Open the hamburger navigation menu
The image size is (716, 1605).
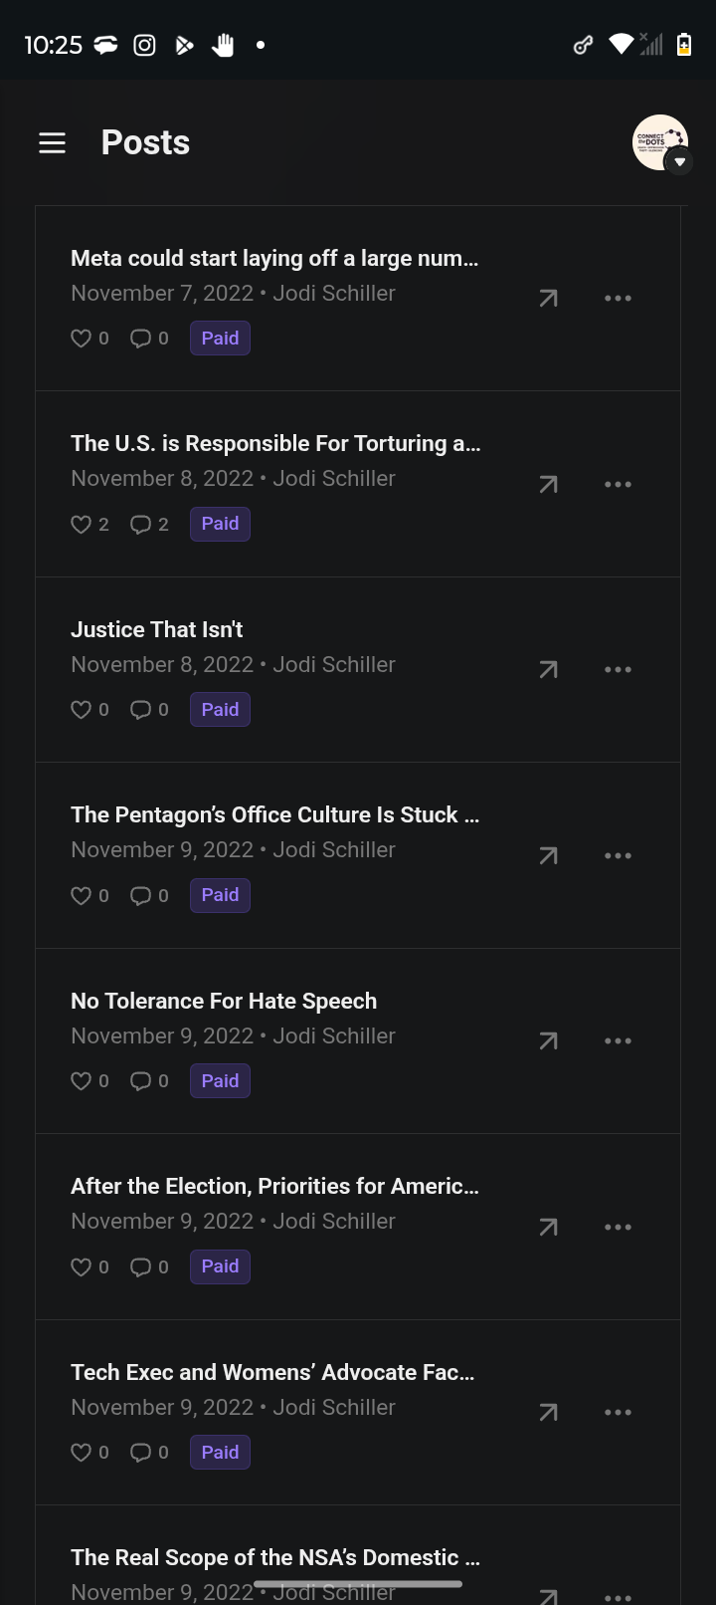coord(52,143)
